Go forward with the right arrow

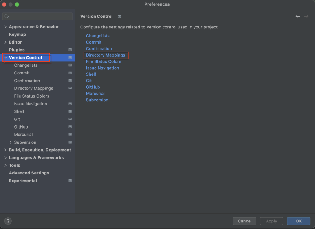(x=306, y=16)
